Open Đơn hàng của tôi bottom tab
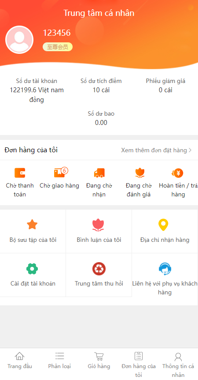The image size is (198, 380). [139, 365]
